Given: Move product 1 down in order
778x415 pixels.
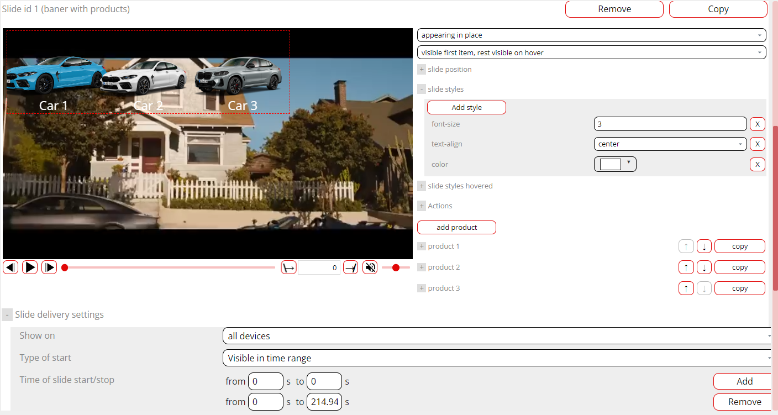Looking at the screenshot, I should pyautogui.click(x=704, y=246).
